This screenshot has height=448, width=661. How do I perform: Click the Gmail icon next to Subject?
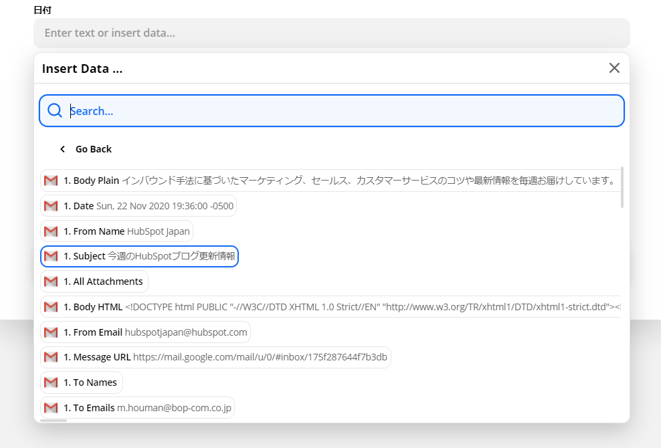[51, 256]
